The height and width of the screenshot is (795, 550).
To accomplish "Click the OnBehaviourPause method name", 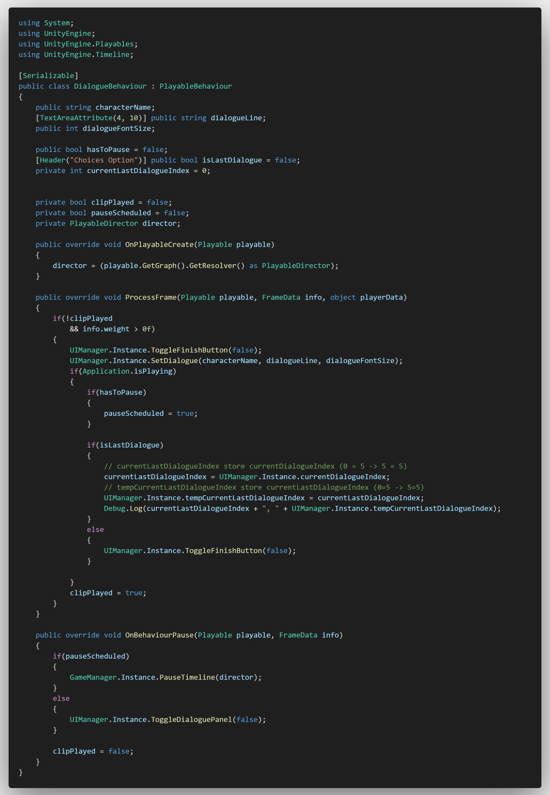I will [159, 635].
